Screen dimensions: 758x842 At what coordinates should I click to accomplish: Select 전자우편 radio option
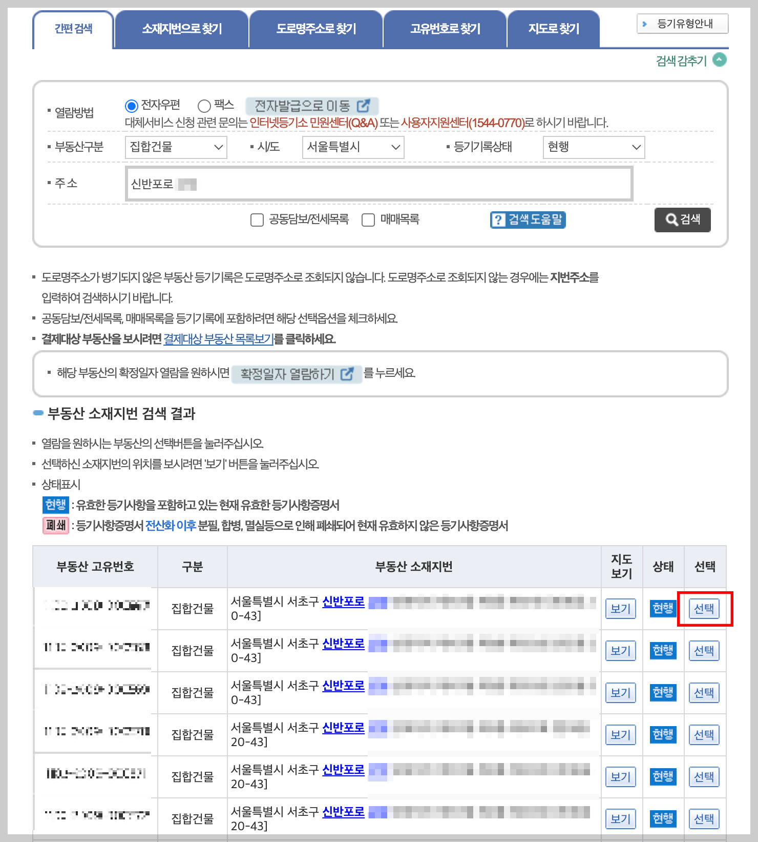click(x=132, y=106)
